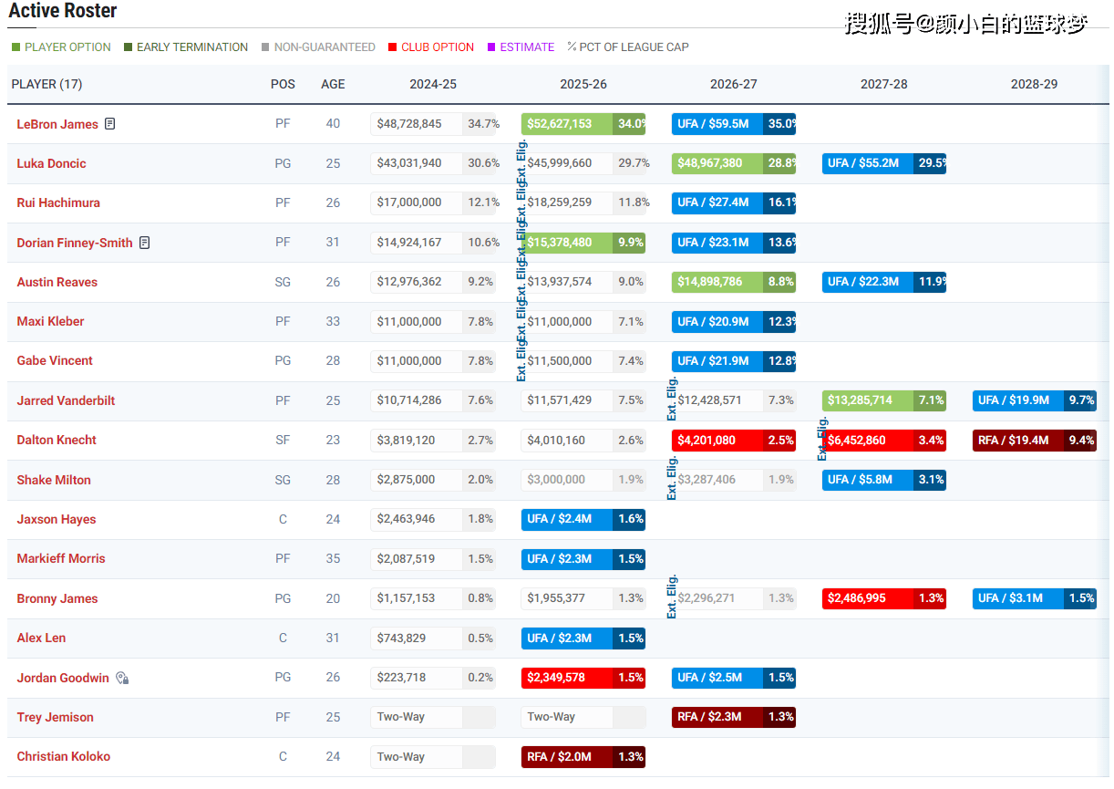Click the gray Non-Guaranteed legend square
The height and width of the screenshot is (789, 1114).
[x=265, y=47]
